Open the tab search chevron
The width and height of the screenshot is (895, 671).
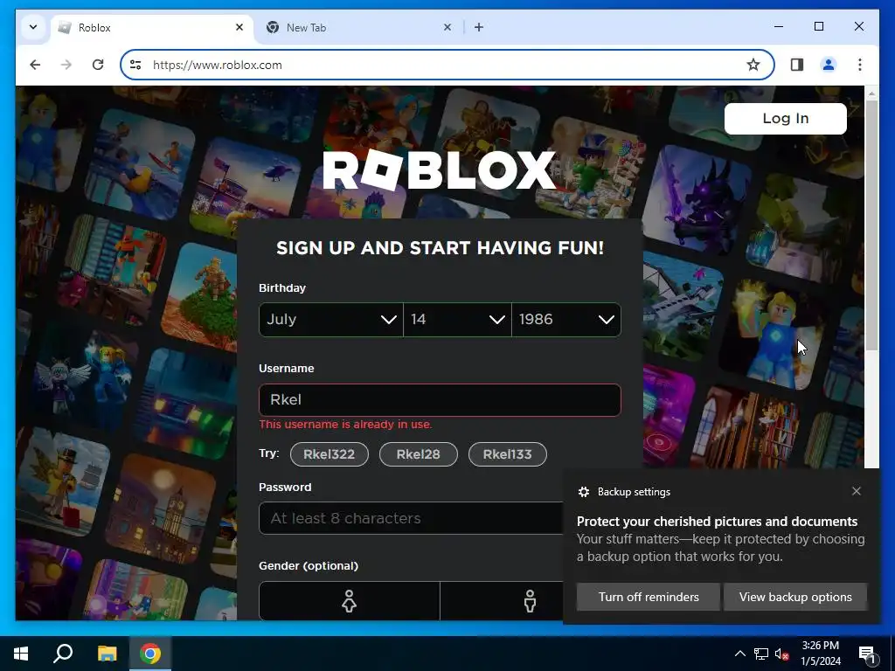coord(33,27)
